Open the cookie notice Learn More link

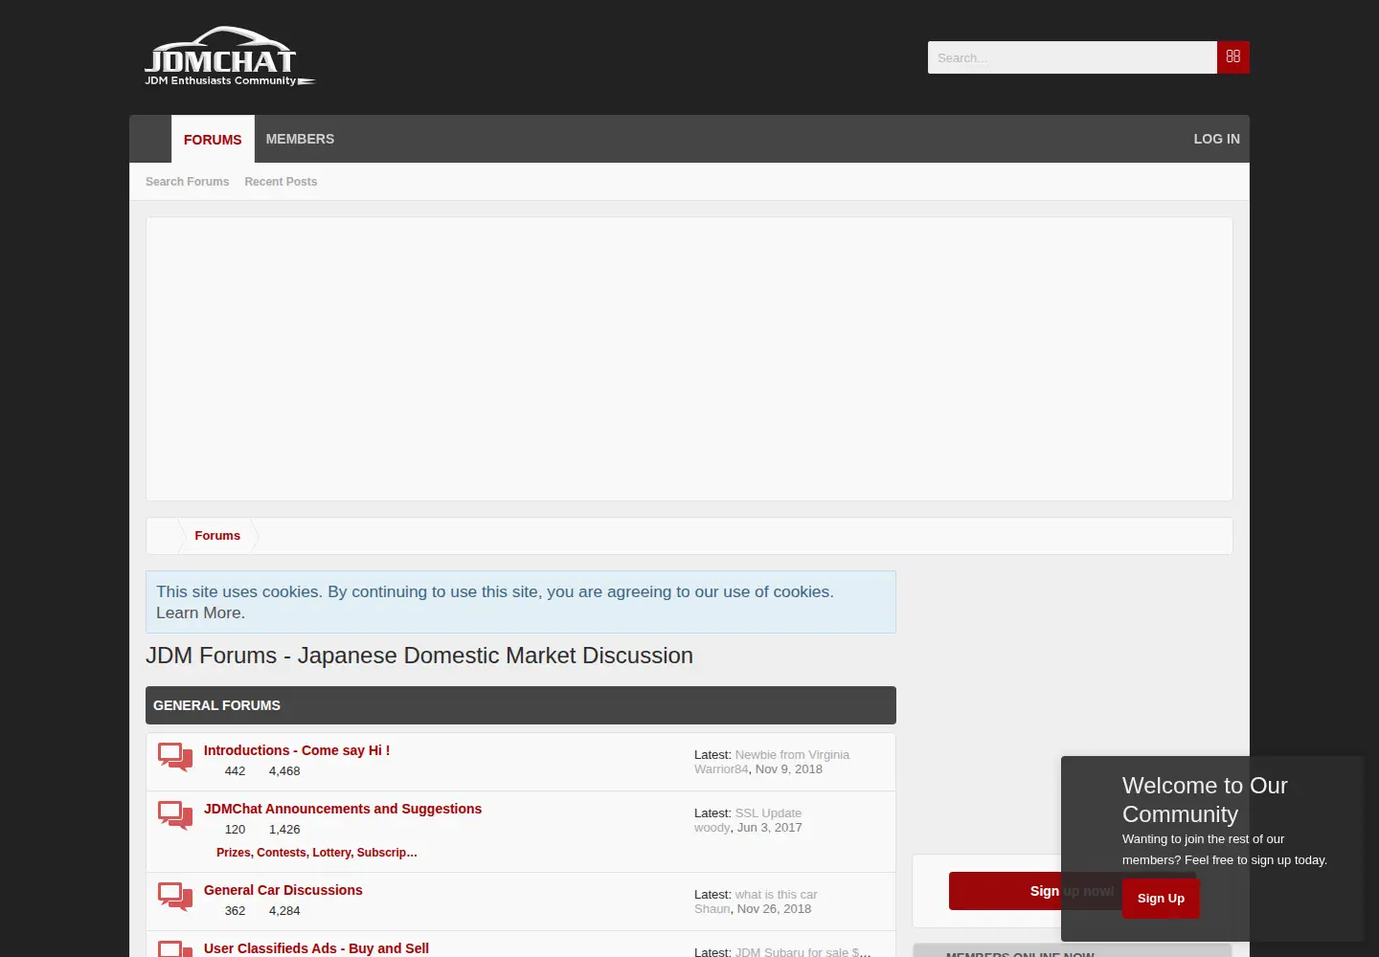pyautogui.click(x=200, y=613)
